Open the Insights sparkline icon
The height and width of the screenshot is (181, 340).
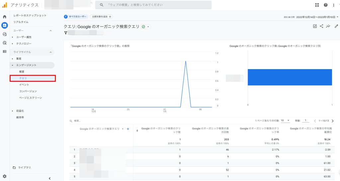point(328,26)
